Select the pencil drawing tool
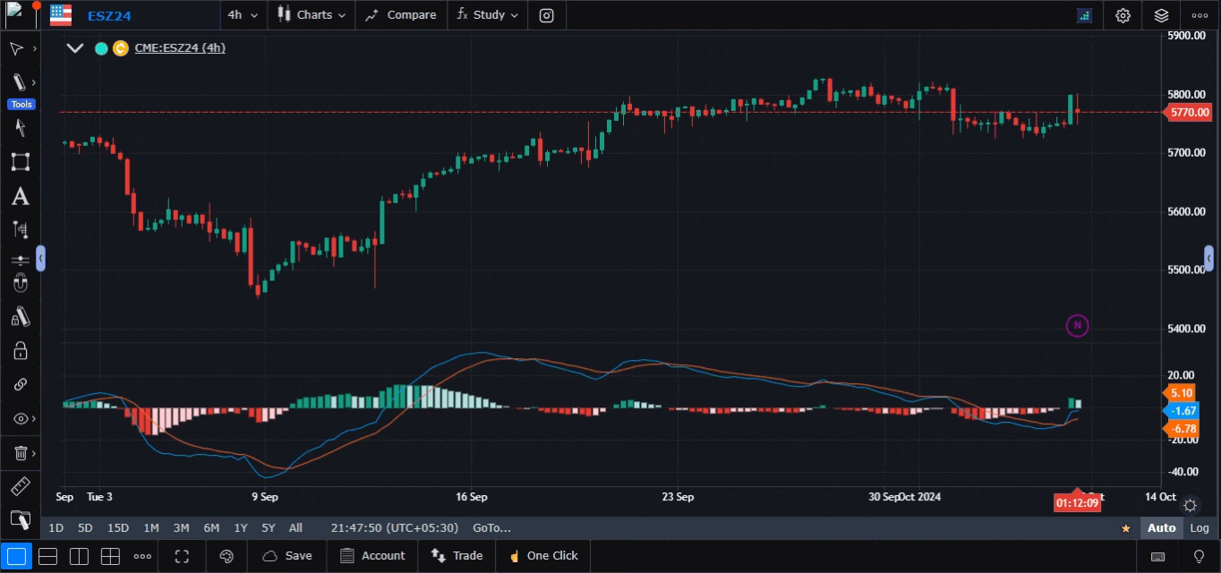The height and width of the screenshot is (573, 1221). [x=18, y=82]
